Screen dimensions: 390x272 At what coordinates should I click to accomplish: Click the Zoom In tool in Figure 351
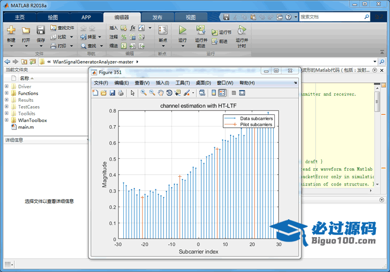[x=143, y=92]
